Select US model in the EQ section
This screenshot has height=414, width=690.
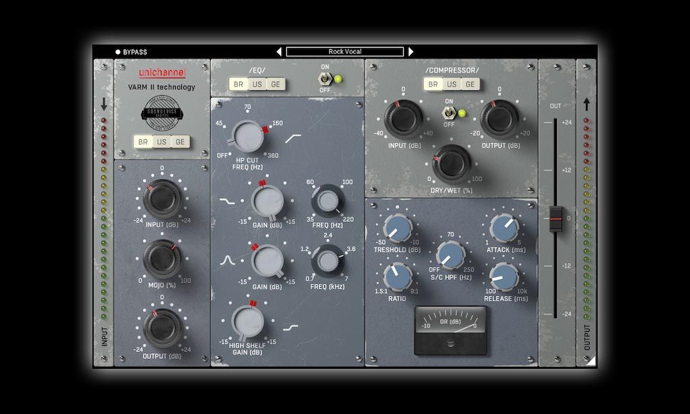click(x=257, y=84)
